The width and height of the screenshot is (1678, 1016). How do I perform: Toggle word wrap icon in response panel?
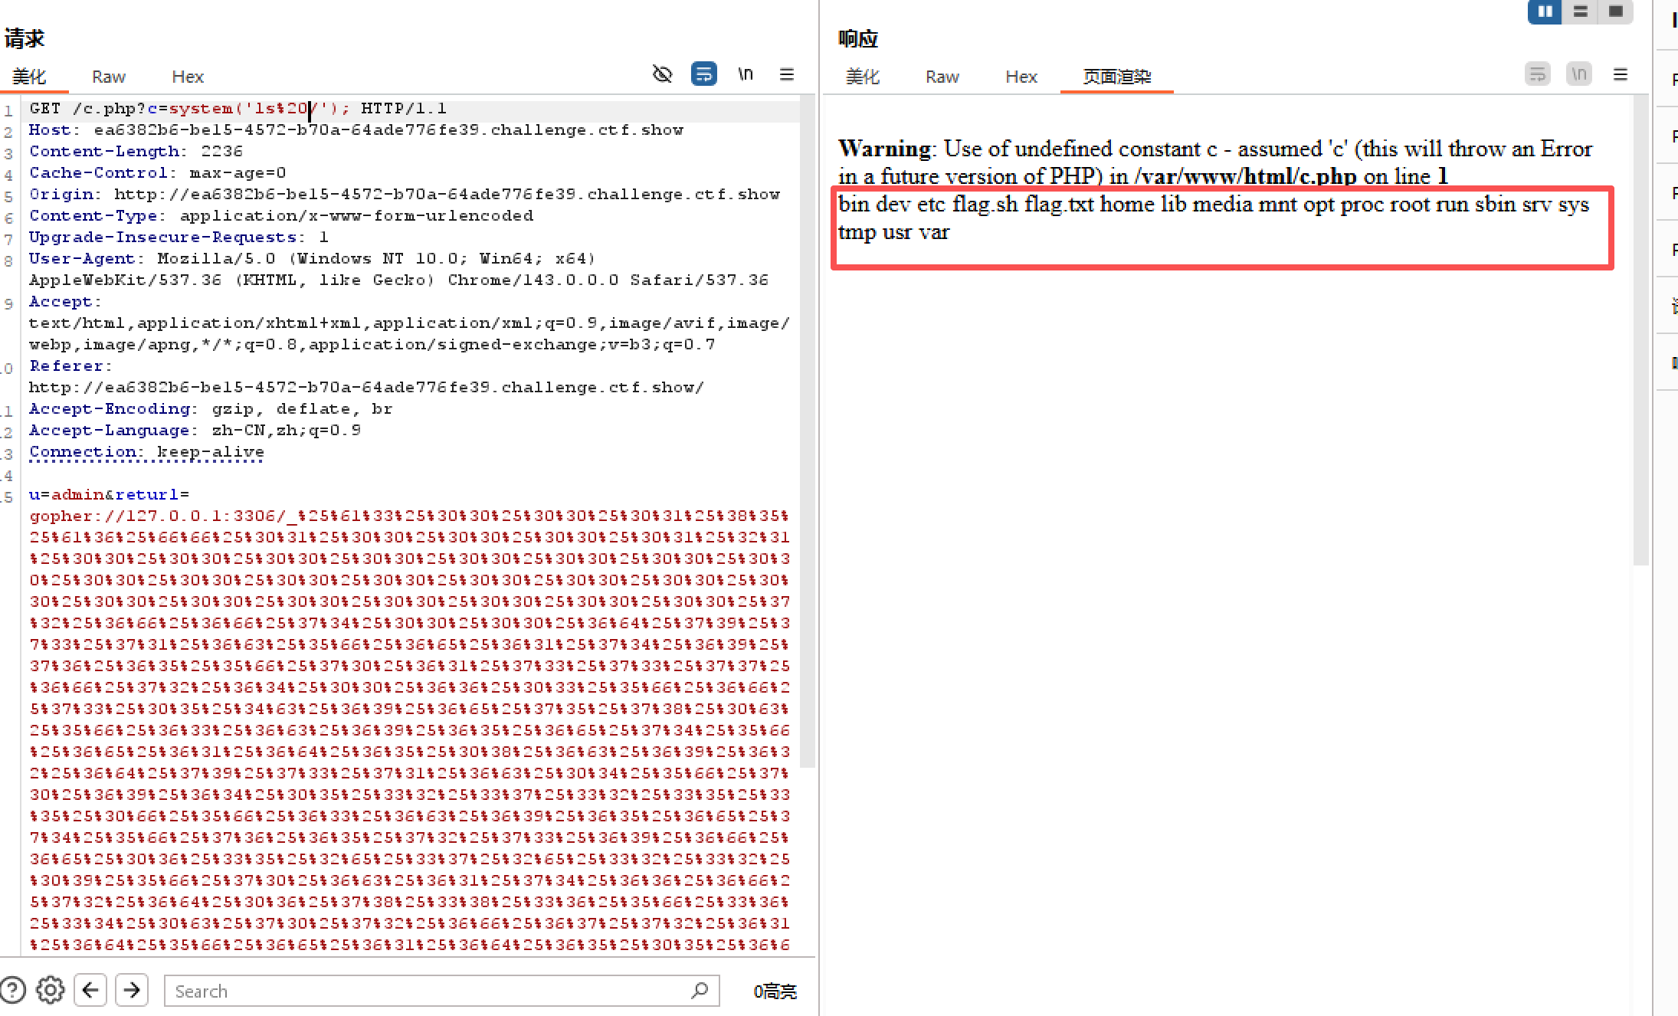coord(1537,74)
